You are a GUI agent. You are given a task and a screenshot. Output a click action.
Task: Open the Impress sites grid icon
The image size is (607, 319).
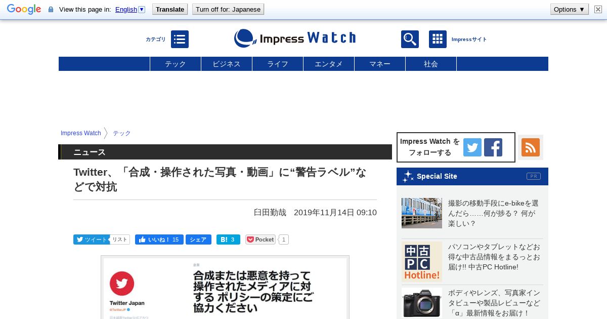[x=438, y=39]
